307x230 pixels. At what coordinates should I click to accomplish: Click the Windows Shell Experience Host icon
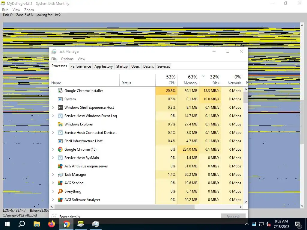60,108
